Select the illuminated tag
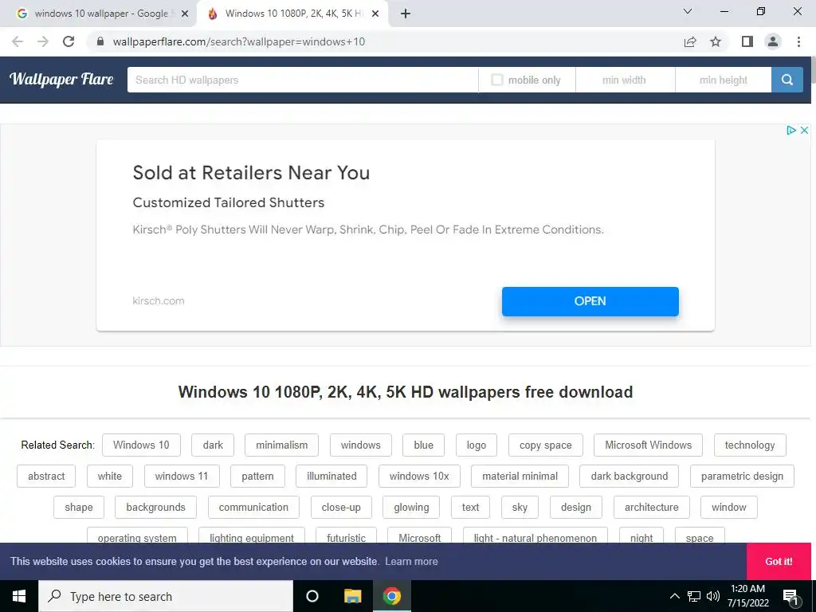Viewport: 816px width, 612px height. (x=331, y=477)
